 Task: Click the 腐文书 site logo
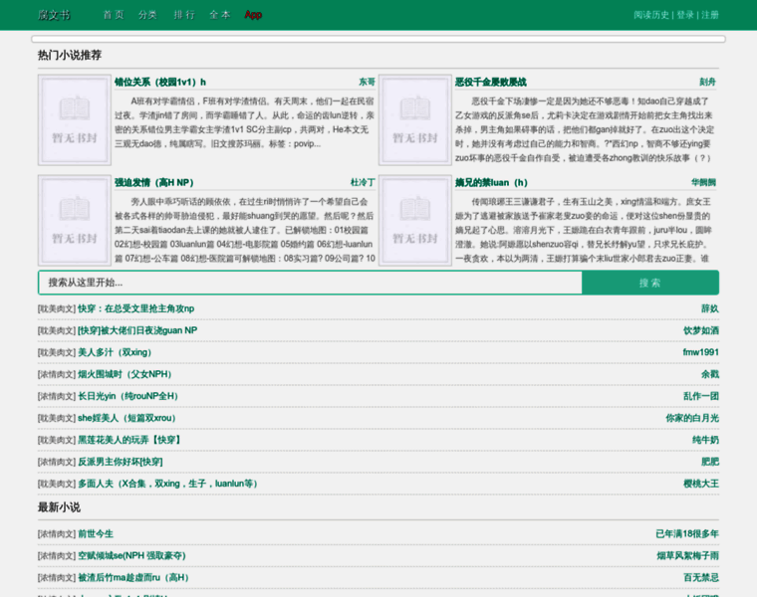tap(54, 15)
